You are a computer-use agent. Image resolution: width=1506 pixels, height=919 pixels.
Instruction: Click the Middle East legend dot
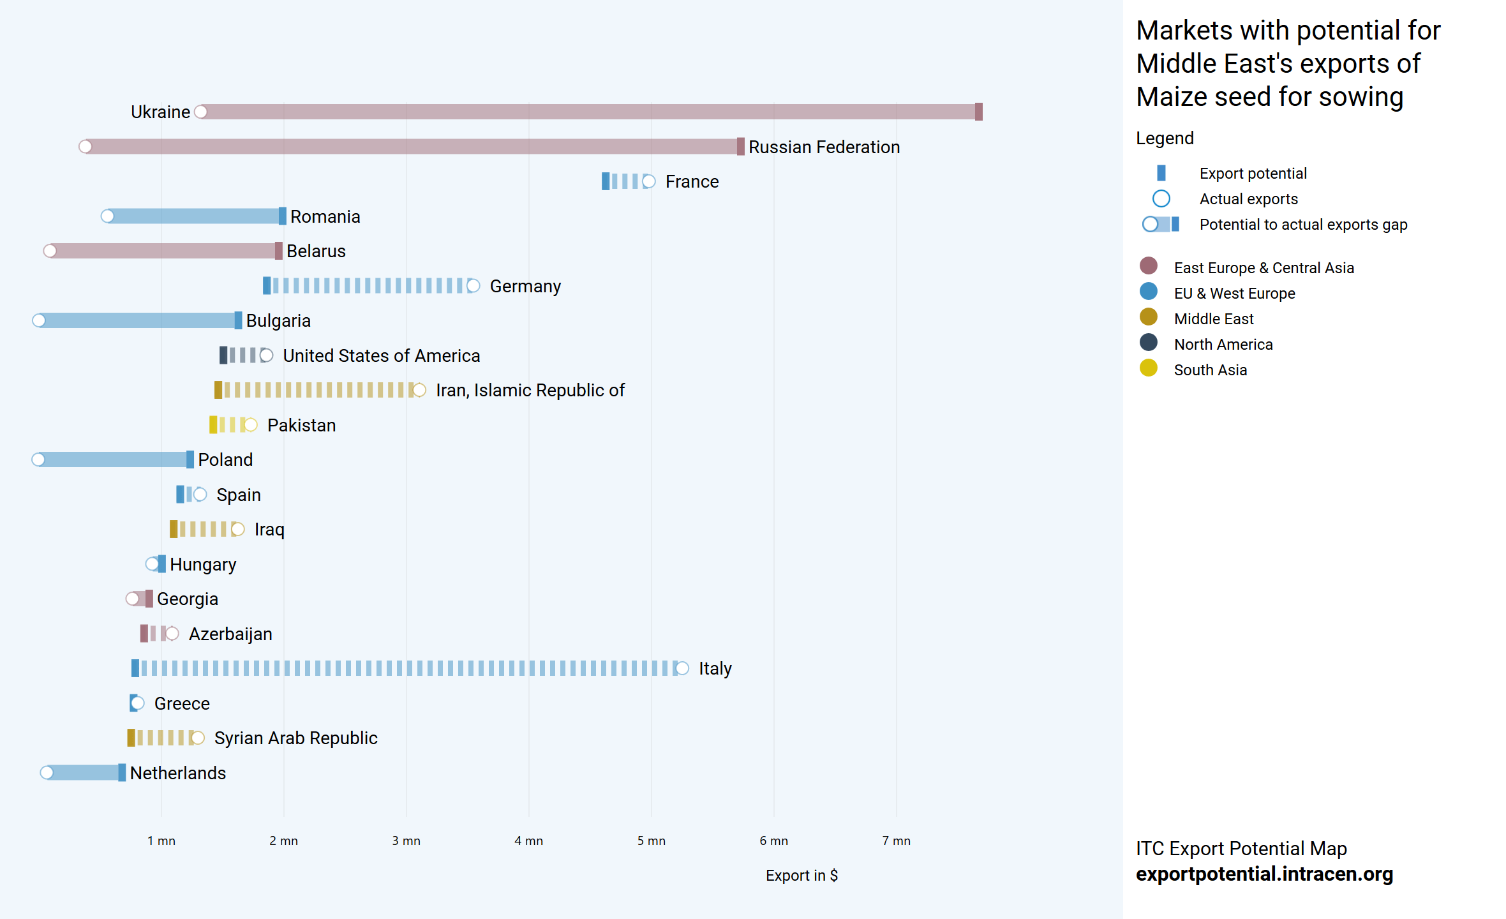(x=1148, y=317)
